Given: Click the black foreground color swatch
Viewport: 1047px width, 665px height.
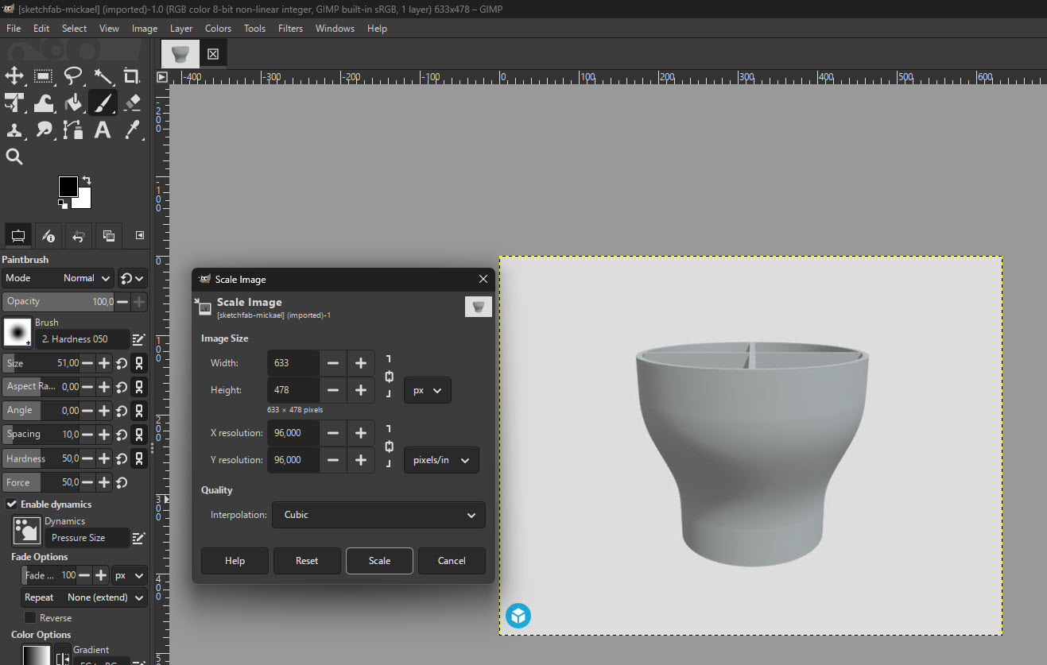Looking at the screenshot, I should [x=68, y=187].
